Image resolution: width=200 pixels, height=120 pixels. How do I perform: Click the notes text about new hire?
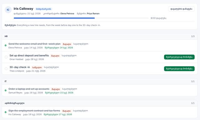point(59,25)
